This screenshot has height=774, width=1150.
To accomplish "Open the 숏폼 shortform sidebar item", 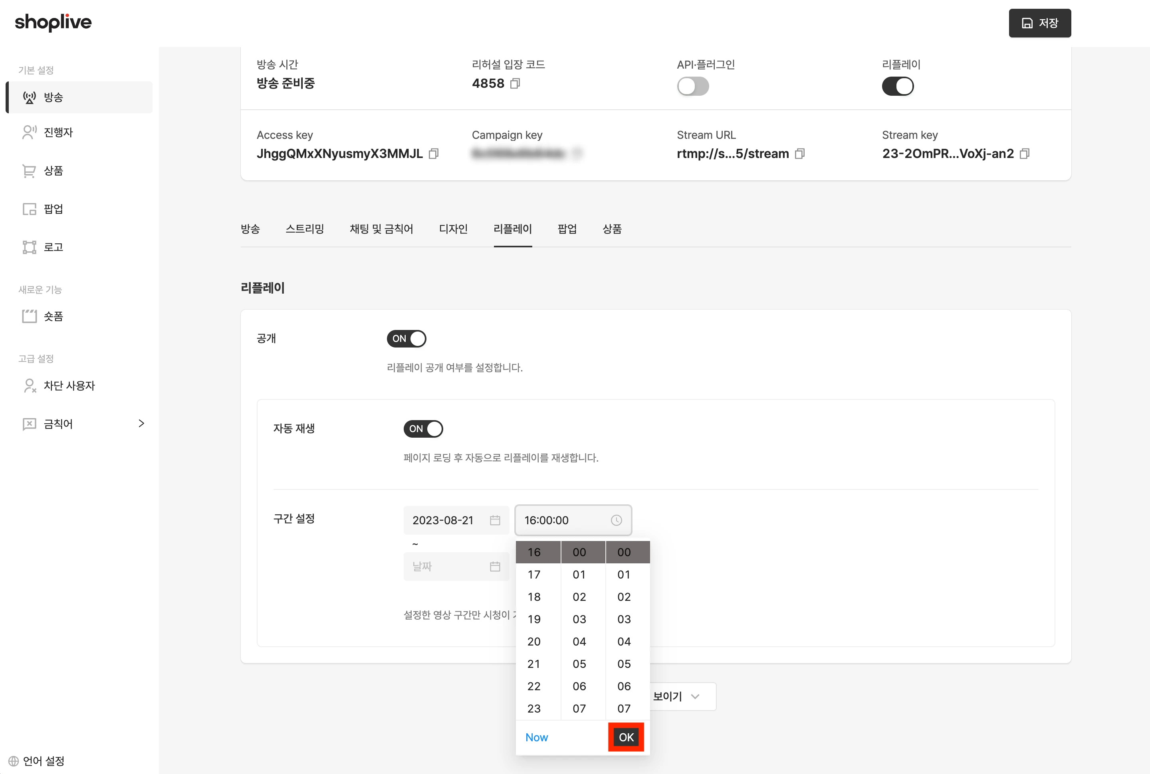I will click(79, 316).
